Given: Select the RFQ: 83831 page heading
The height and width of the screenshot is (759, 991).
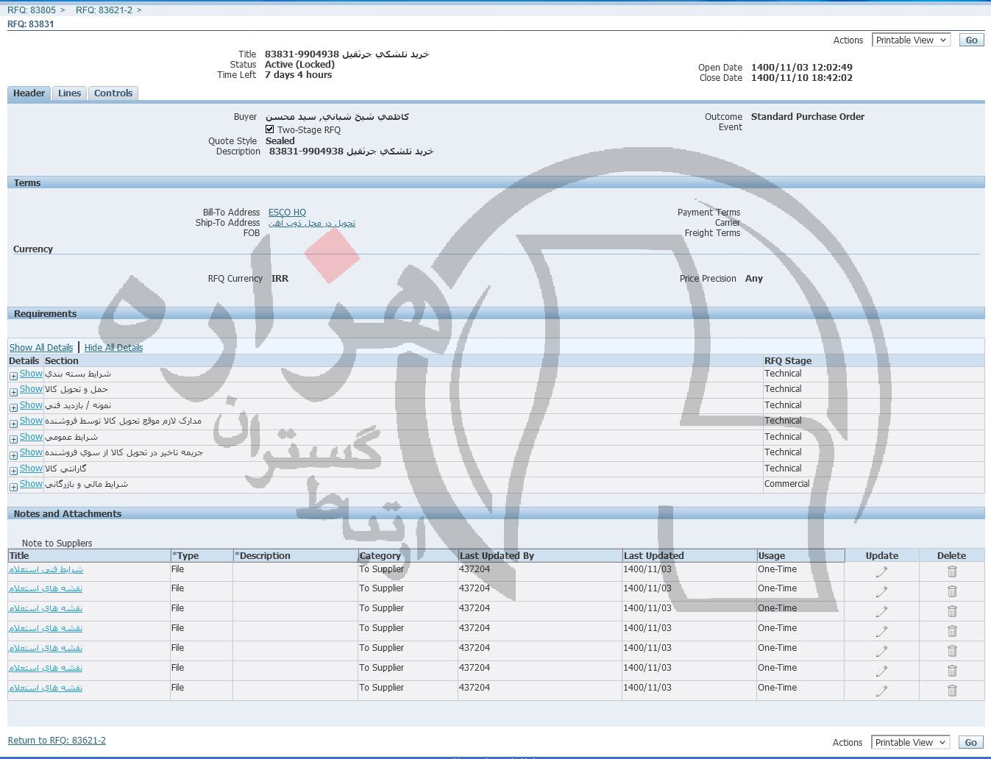Looking at the screenshot, I should click(31, 24).
